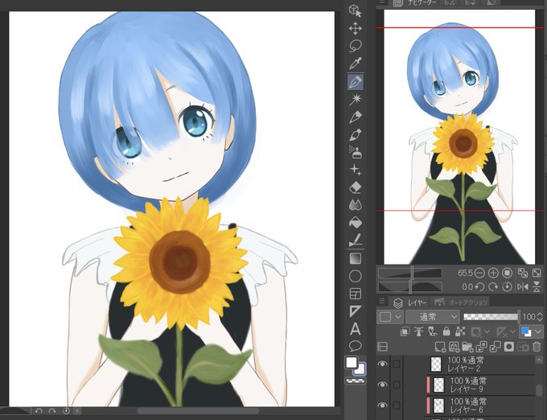Image resolution: width=547 pixels, height=420 pixels.
Task: Switch to the オートアクション tab
Action: point(460,302)
